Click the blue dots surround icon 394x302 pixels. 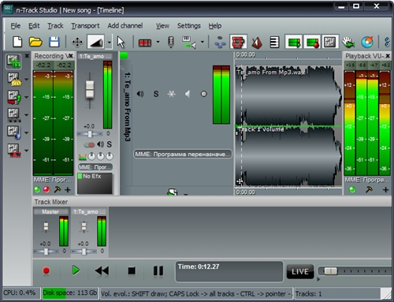[x=220, y=42]
